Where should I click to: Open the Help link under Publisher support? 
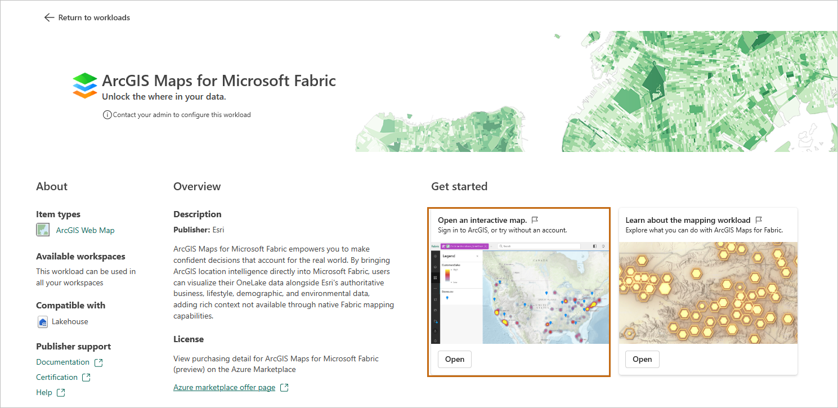[44, 393]
